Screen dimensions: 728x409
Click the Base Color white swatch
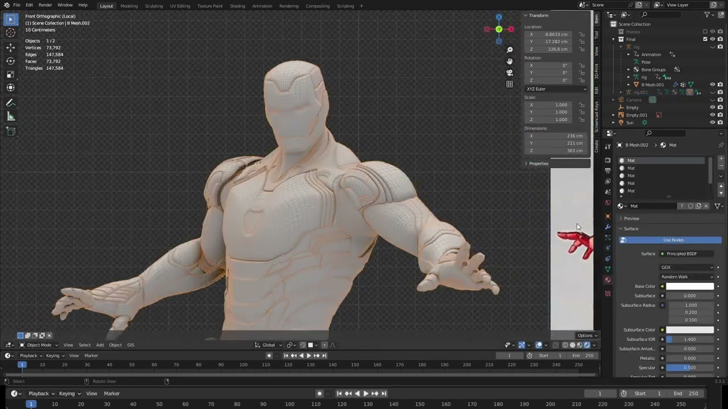point(690,286)
